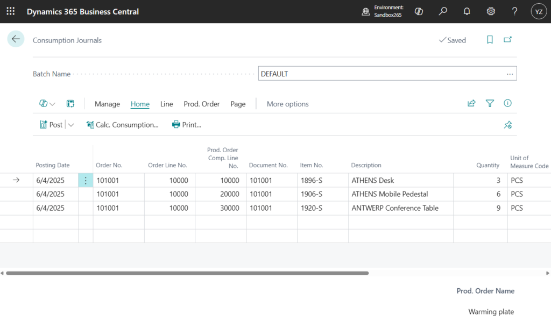Click the Print button
Viewport: 551px width, 321px height.
[x=186, y=125]
